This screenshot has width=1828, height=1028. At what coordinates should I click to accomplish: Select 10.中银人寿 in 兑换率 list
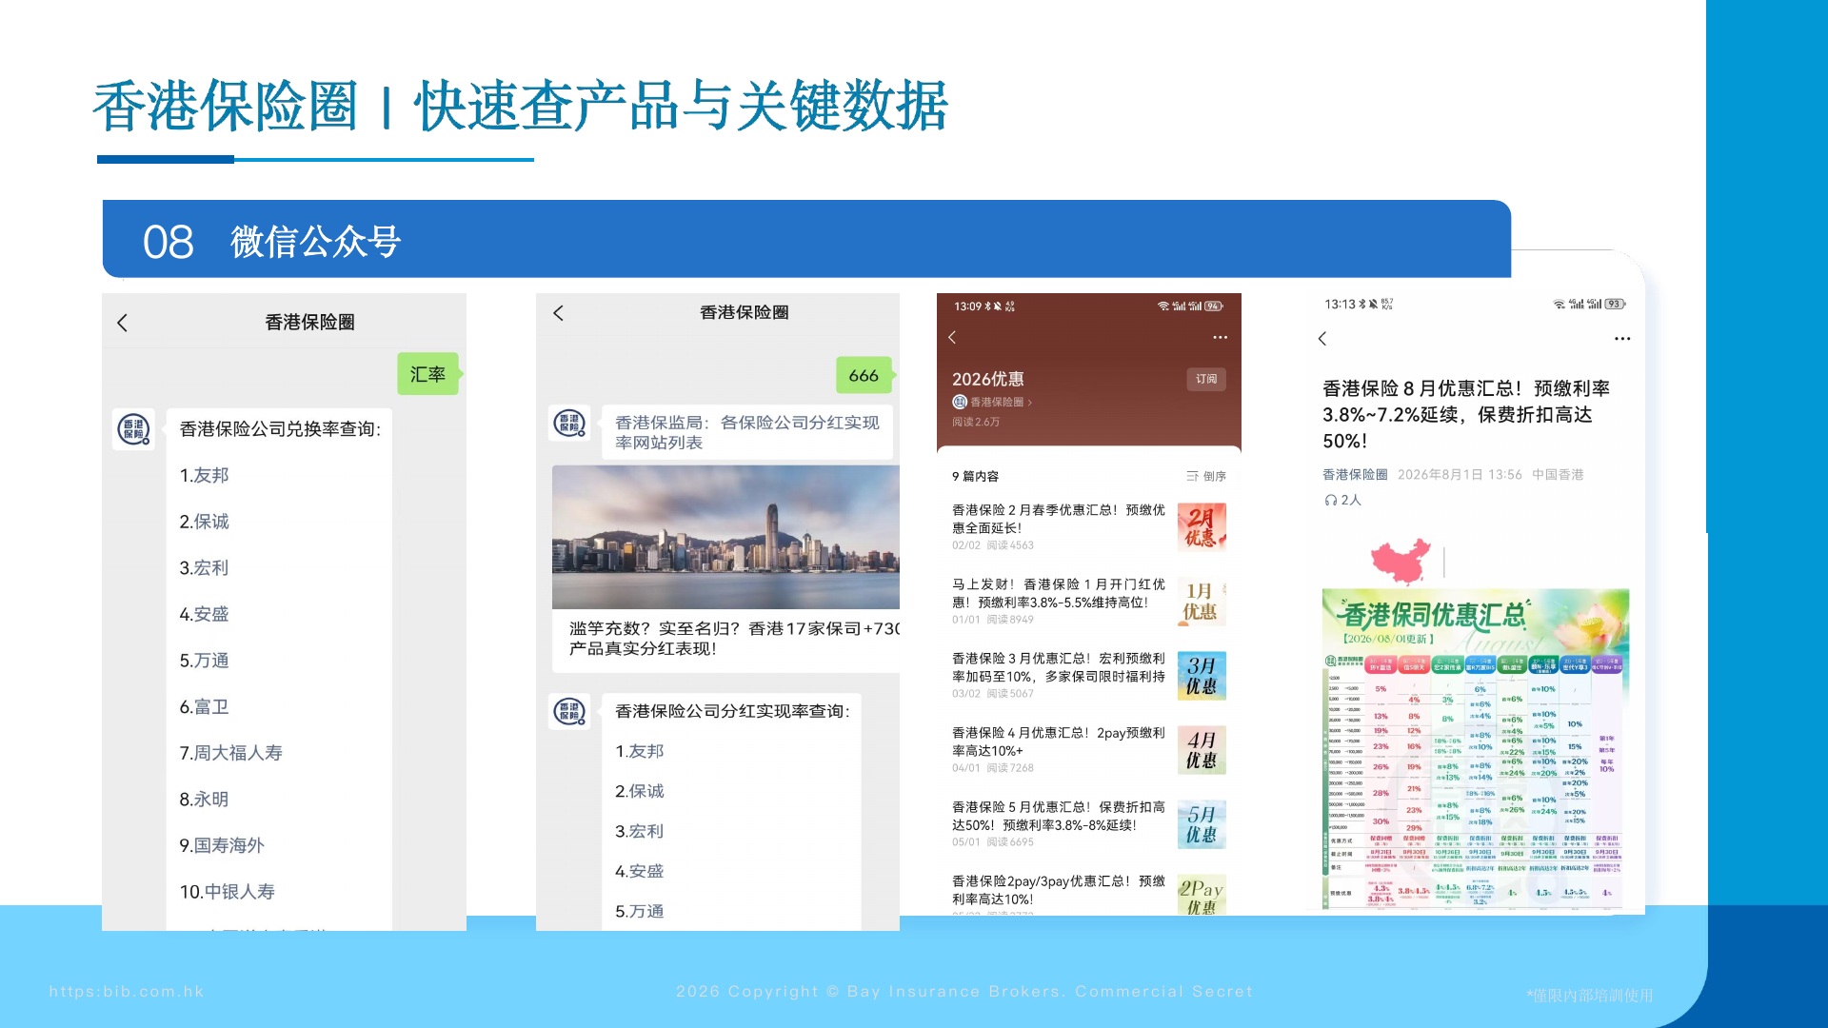[x=228, y=892]
